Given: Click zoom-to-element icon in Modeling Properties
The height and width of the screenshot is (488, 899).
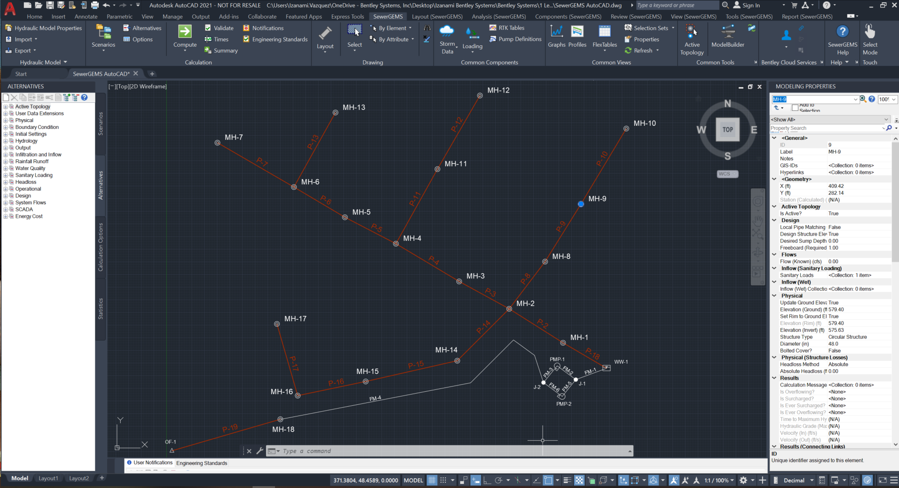Looking at the screenshot, I should tap(863, 99).
